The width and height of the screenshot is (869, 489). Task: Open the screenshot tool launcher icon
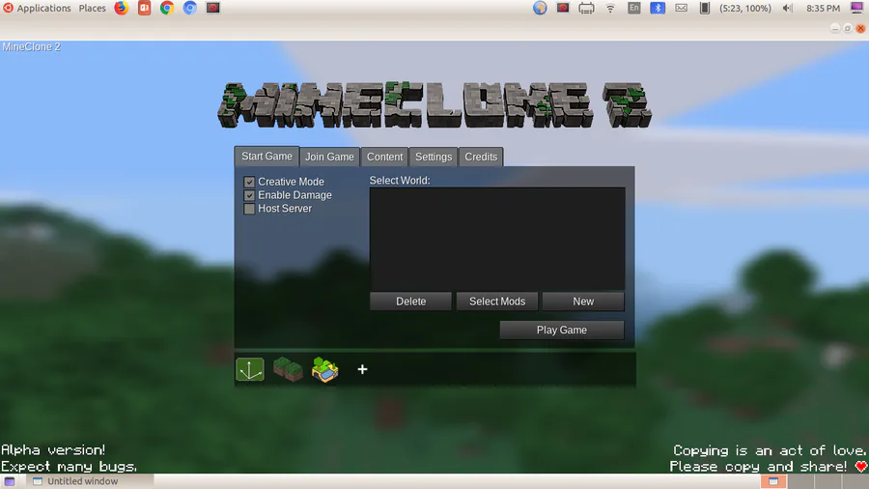212,8
